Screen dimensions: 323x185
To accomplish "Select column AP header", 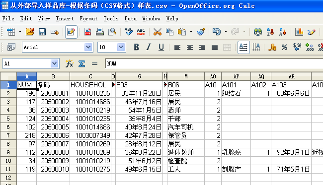I will tap(236, 76).
